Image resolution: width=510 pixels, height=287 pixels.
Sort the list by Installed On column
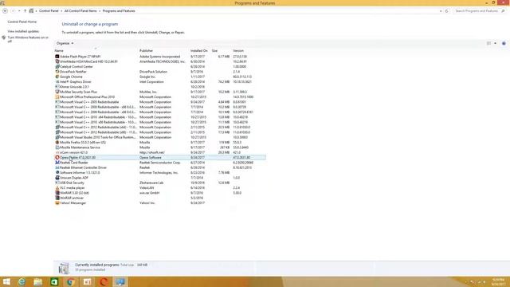198,51
